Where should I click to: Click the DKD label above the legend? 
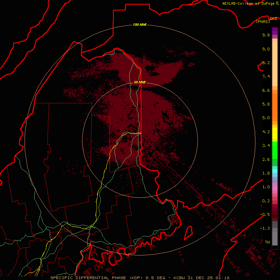point(273,19)
